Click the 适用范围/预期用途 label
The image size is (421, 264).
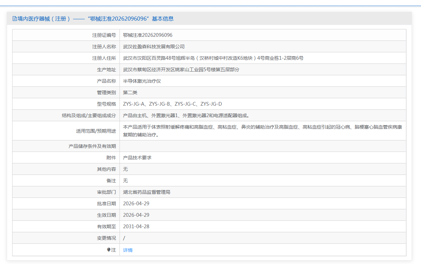tap(96, 131)
